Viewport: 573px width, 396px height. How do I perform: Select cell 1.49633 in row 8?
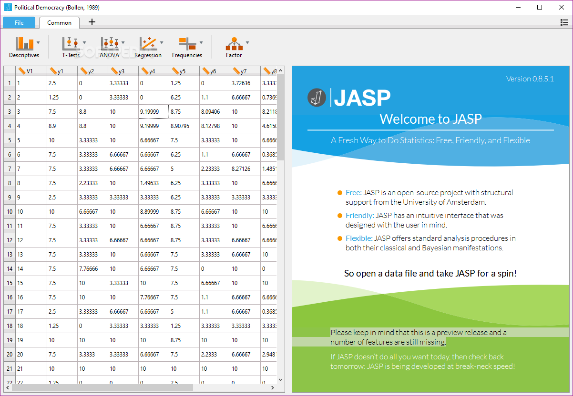[153, 183]
